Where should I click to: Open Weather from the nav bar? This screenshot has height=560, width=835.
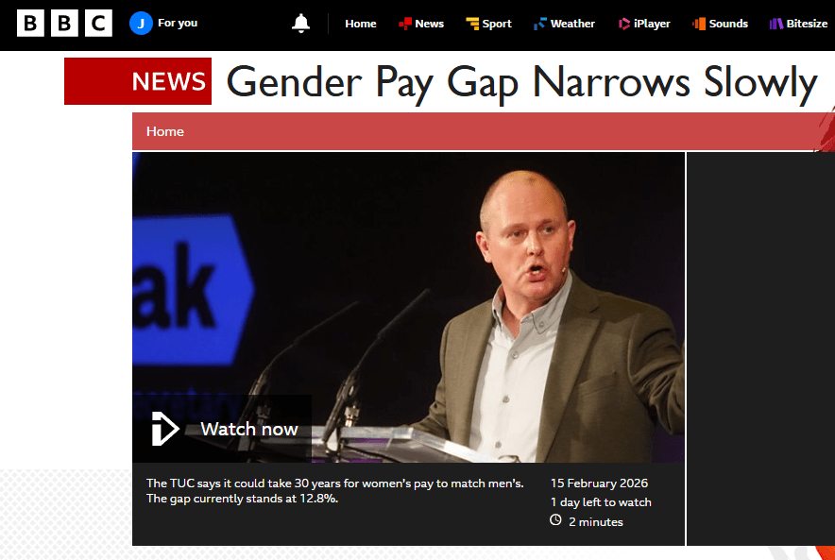pyautogui.click(x=564, y=24)
